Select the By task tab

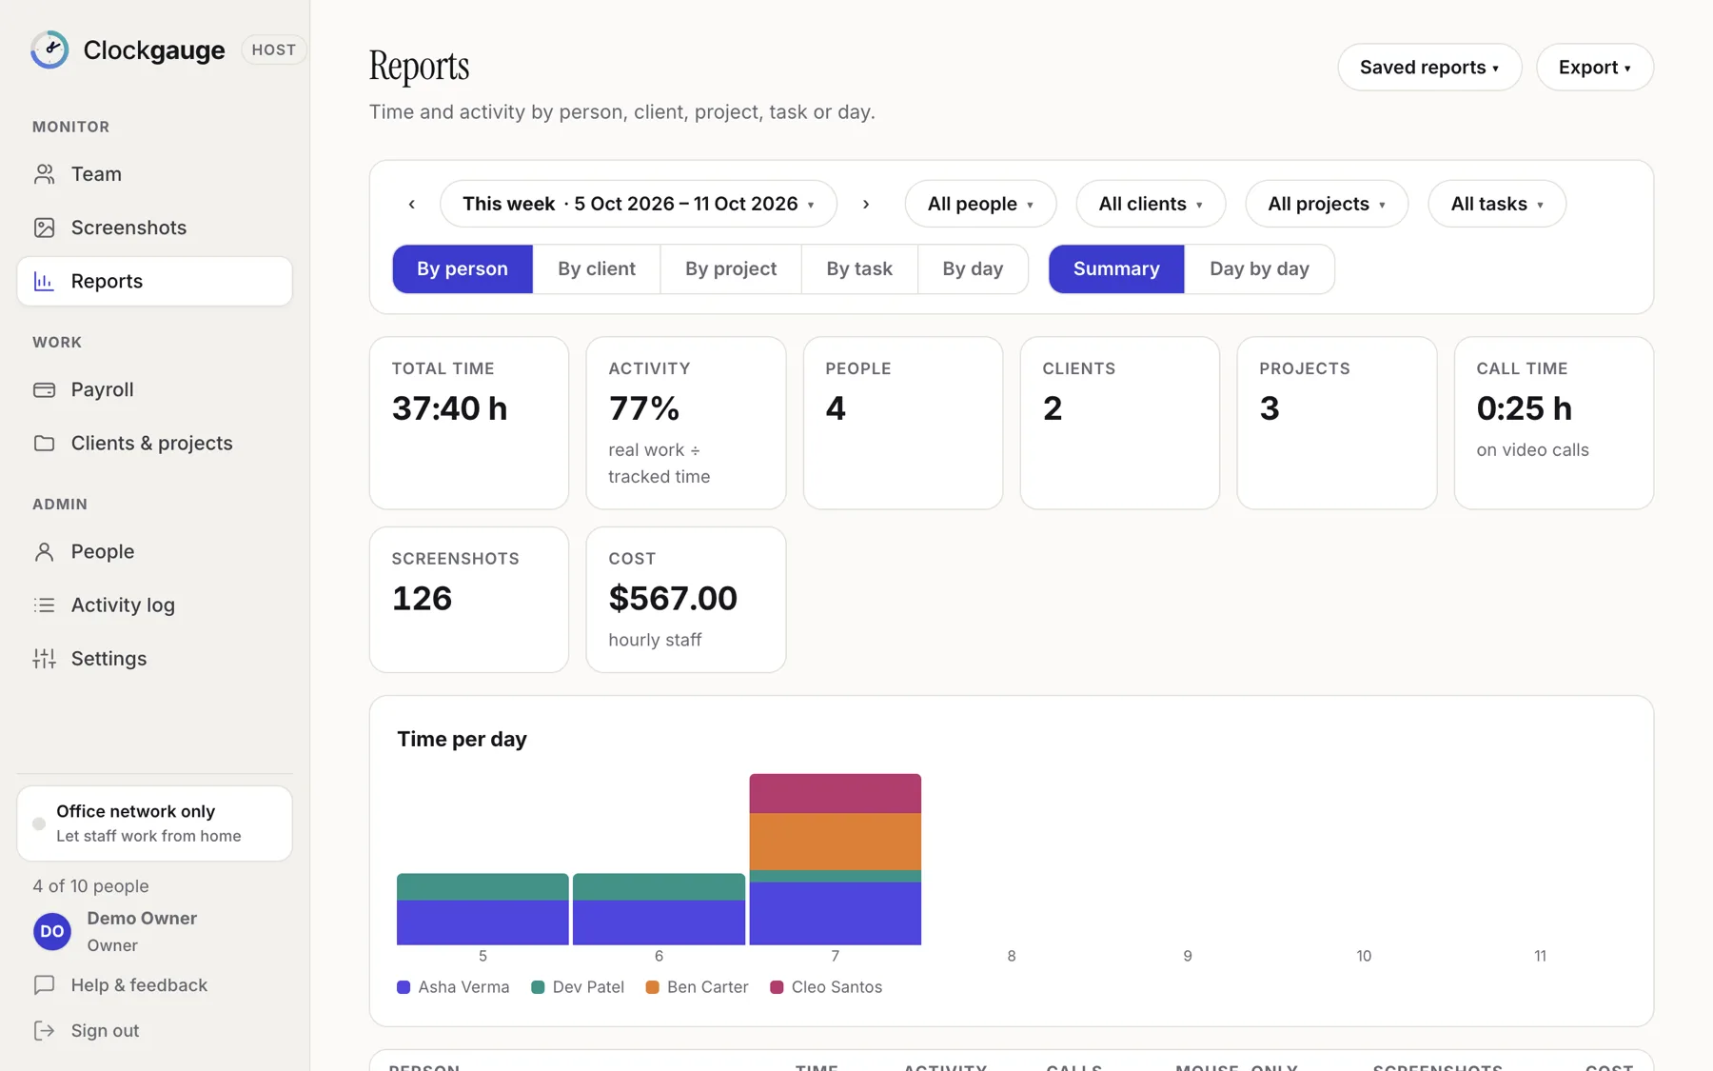pos(859,268)
